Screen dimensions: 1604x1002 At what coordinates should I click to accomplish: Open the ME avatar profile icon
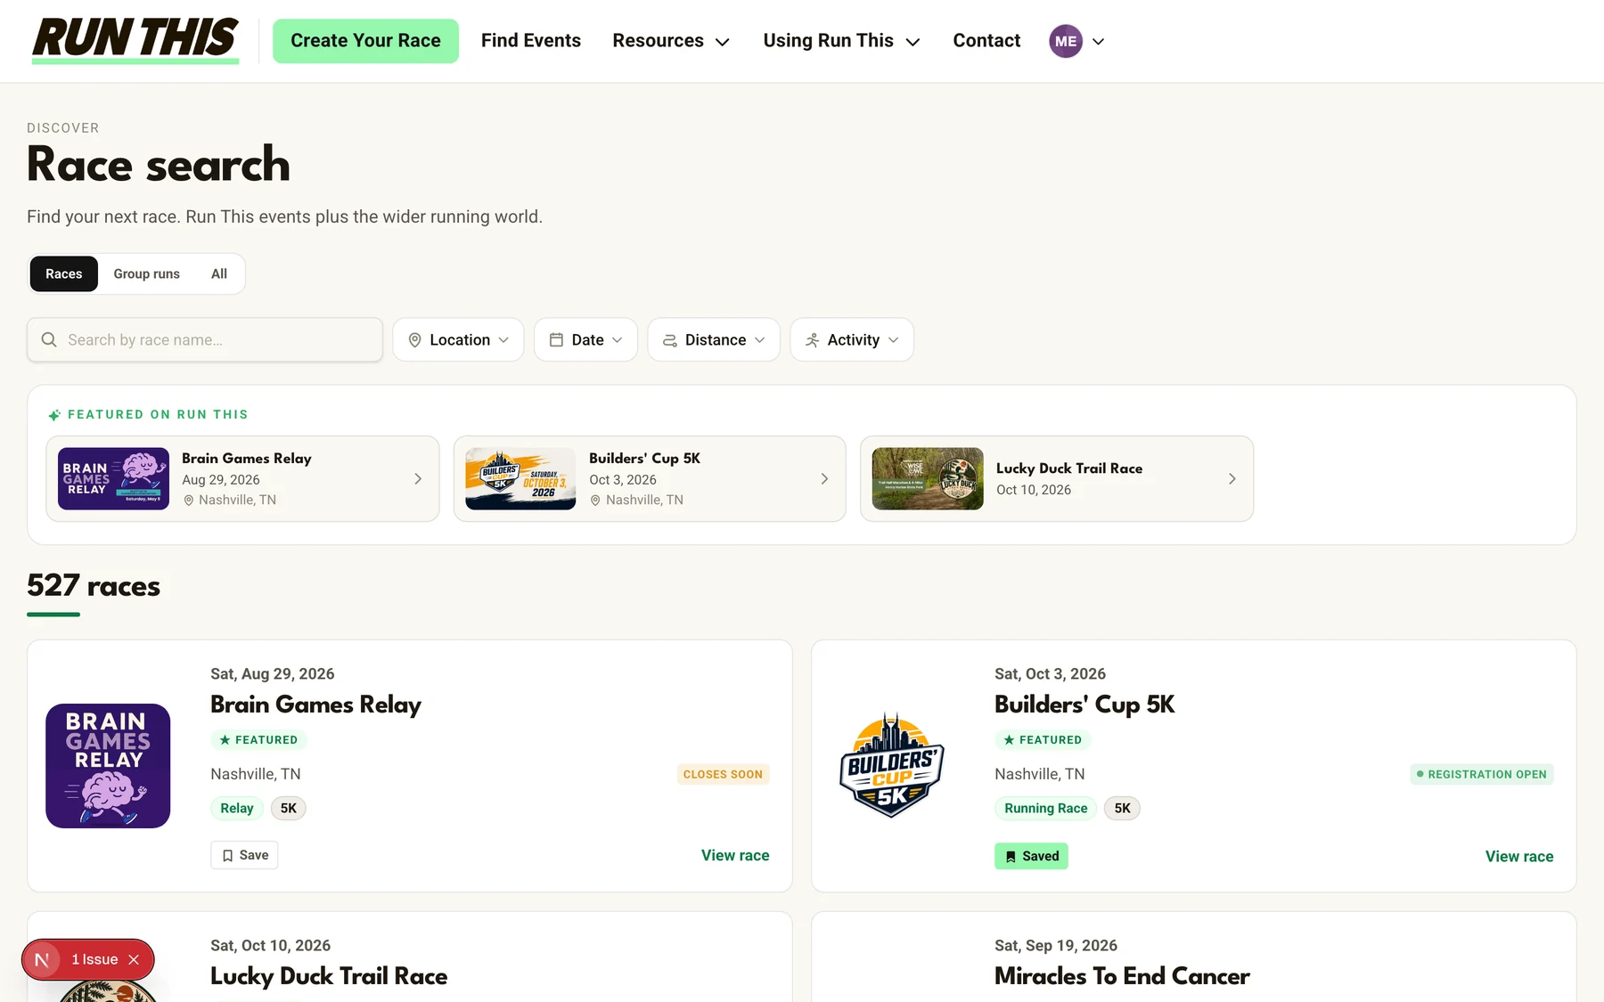coord(1065,41)
